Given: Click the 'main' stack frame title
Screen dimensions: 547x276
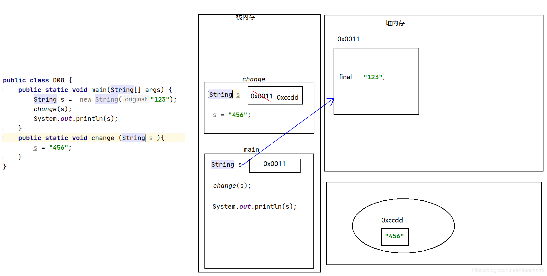Looking at the screenshot, I should click(x=251, y=149).
